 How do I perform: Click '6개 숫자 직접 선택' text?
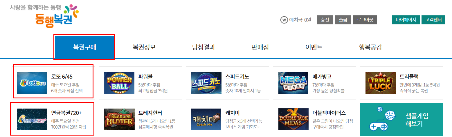[67, 91]
